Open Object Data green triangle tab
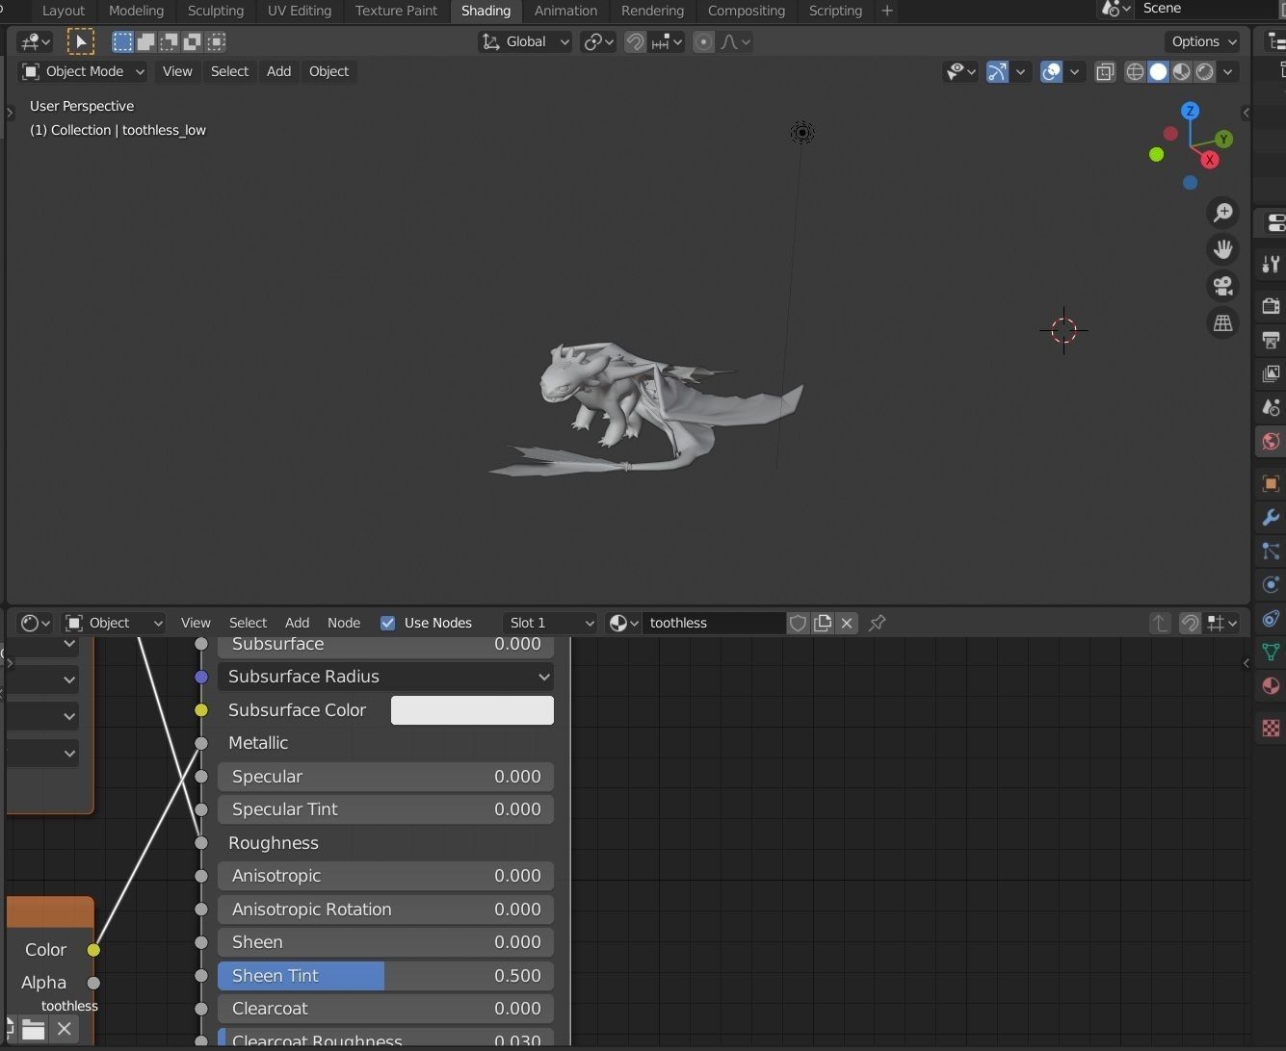 (x=1271, y=652)
